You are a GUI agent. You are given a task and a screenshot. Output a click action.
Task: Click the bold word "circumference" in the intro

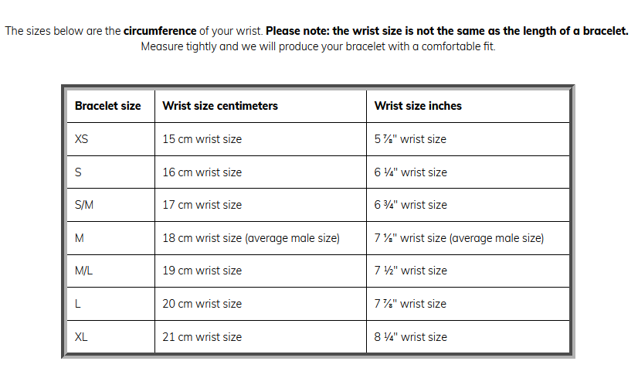point(161,32)
